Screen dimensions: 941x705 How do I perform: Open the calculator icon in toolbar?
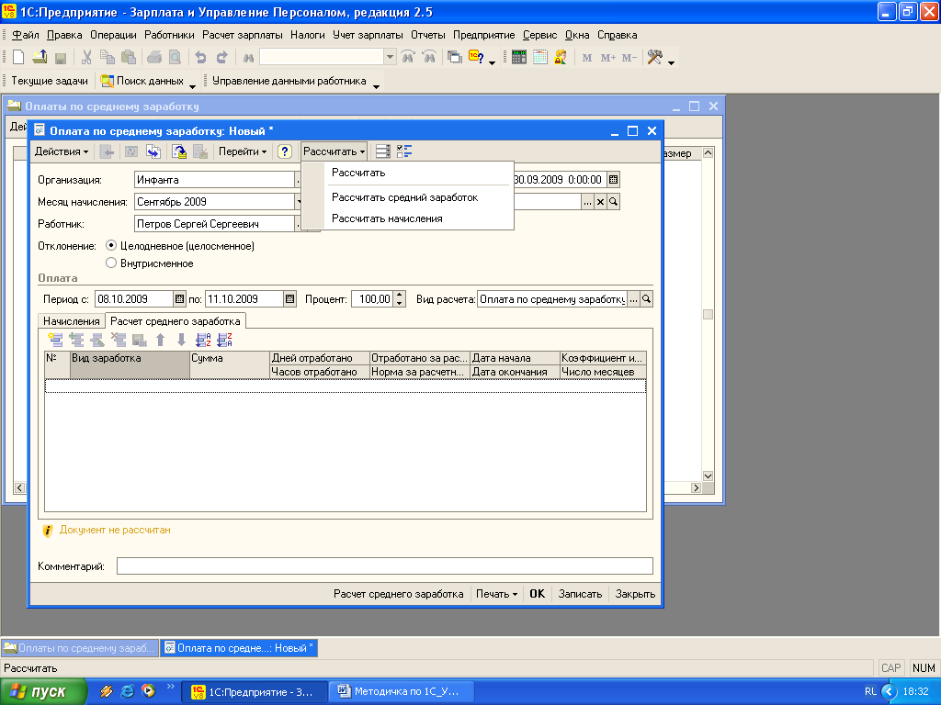point(519,57)
